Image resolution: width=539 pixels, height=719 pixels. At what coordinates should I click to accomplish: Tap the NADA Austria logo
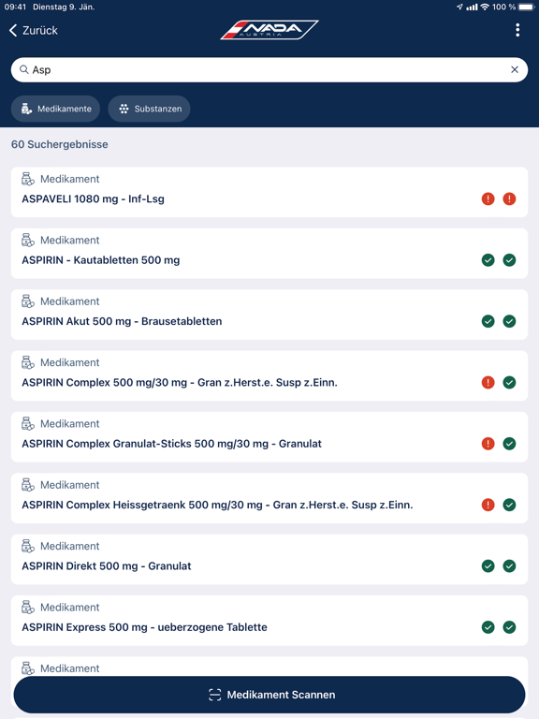(x=269, y=30)
